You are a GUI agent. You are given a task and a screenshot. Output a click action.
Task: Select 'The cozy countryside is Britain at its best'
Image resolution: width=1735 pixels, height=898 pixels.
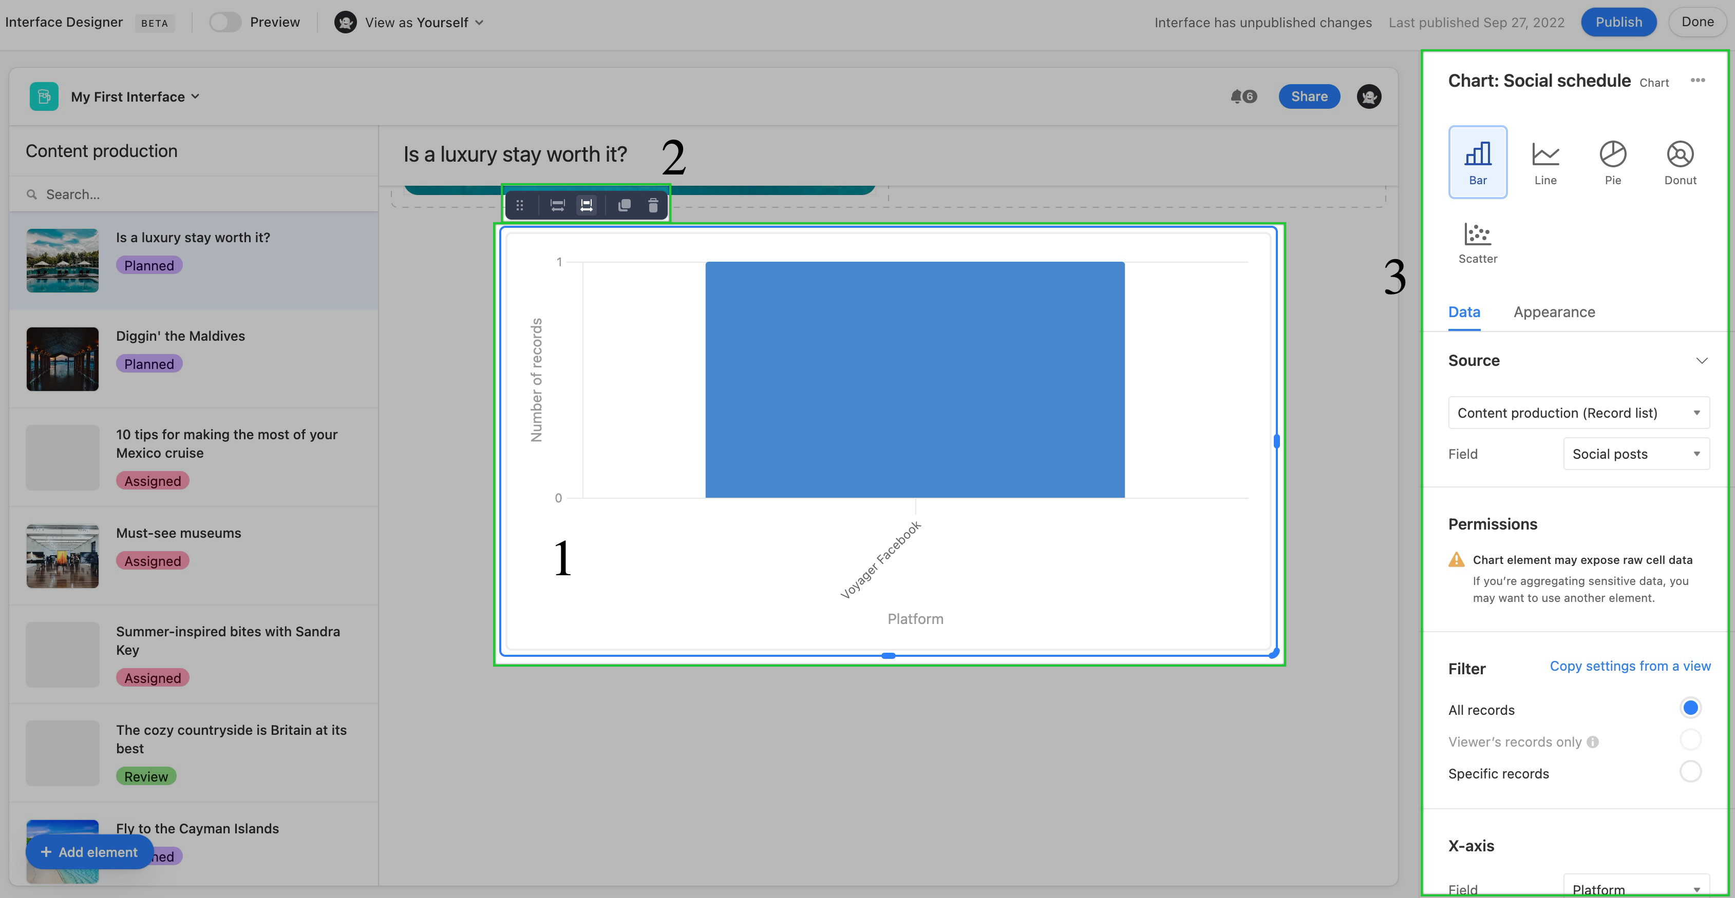tap(193, 753)
